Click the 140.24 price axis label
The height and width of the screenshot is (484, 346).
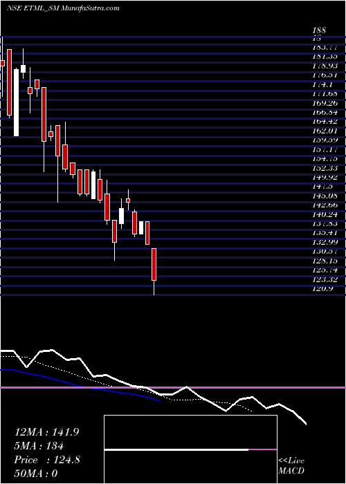coord(325,214)
